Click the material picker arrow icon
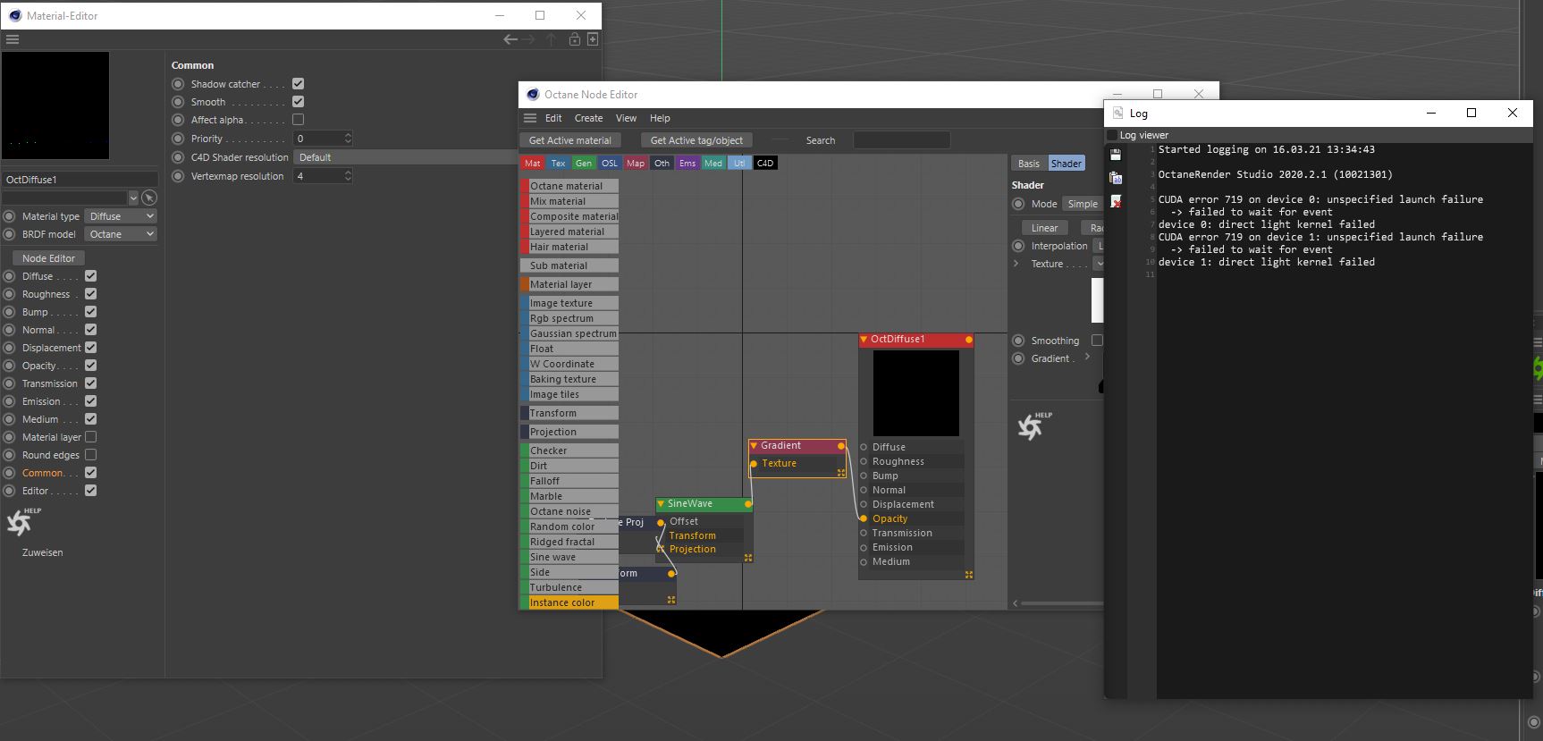The image size is (1543, 741). (149, 198)
